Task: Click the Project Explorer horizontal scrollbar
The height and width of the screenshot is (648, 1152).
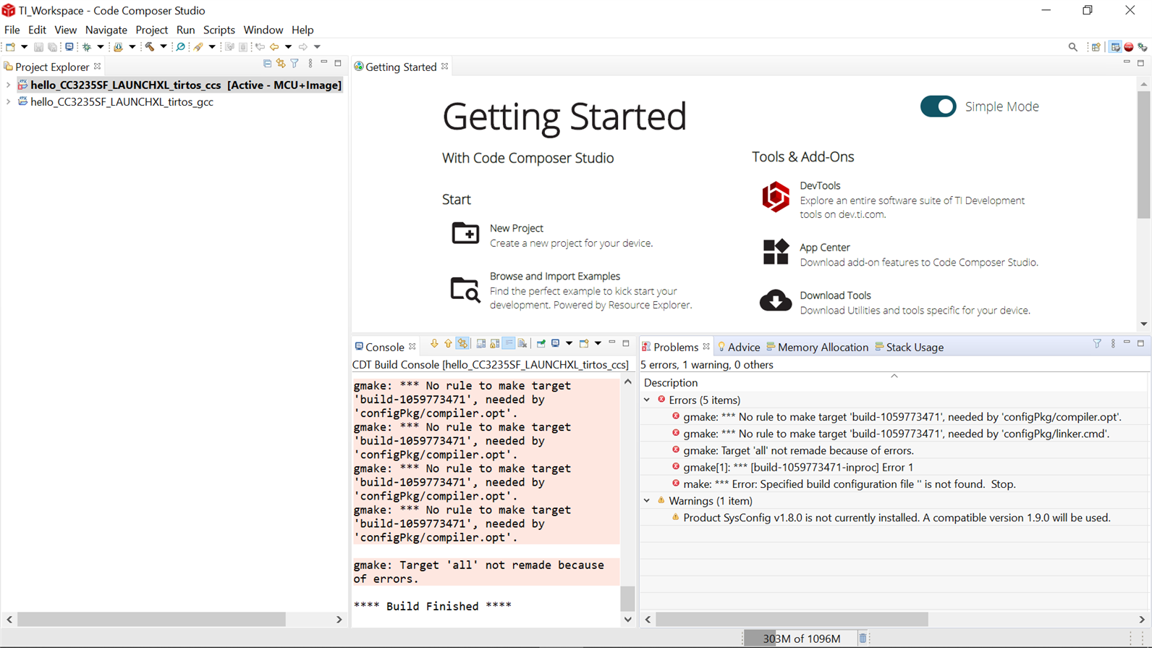Action: coord(151,620)
